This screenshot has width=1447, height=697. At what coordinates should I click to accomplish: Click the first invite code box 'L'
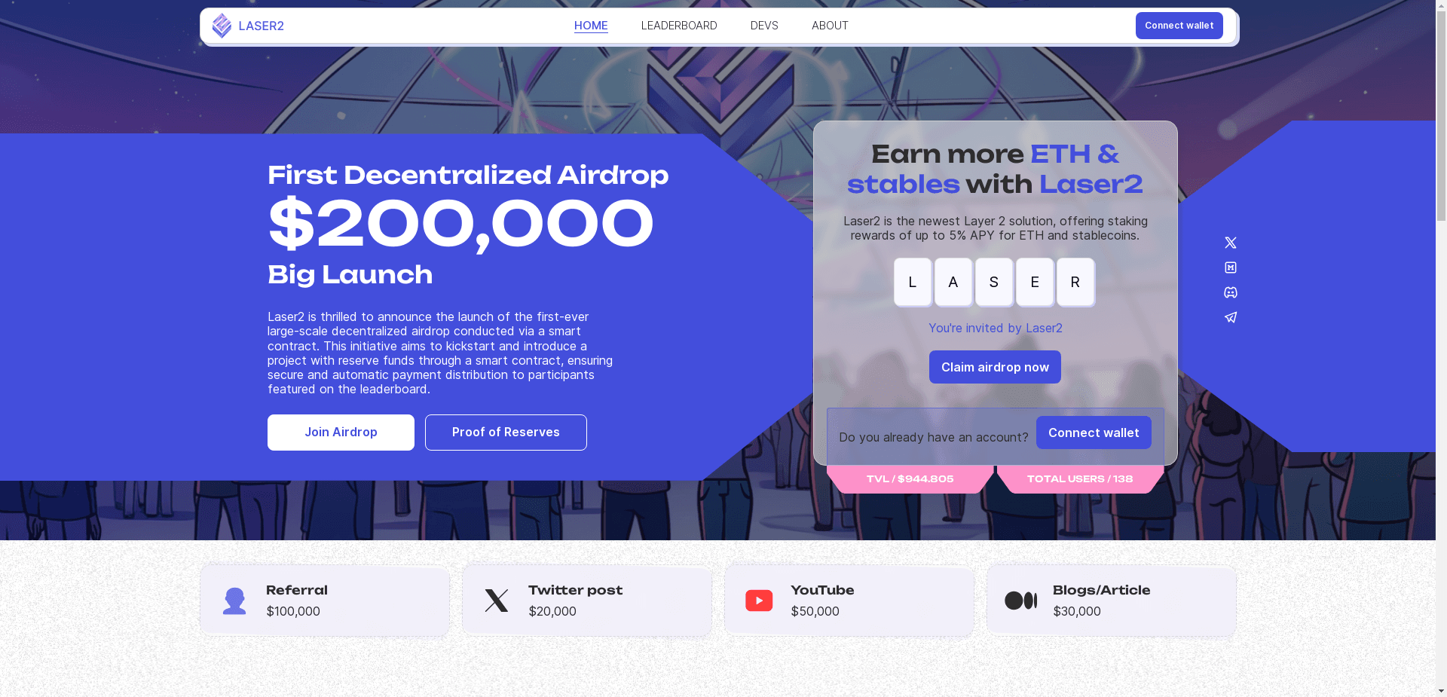point(913,283)
